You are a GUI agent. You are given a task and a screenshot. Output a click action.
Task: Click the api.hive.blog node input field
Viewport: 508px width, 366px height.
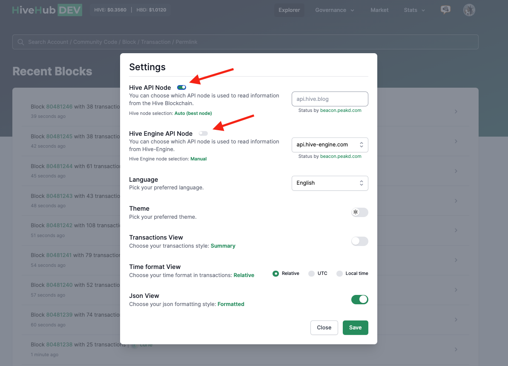tap(330, 99)
